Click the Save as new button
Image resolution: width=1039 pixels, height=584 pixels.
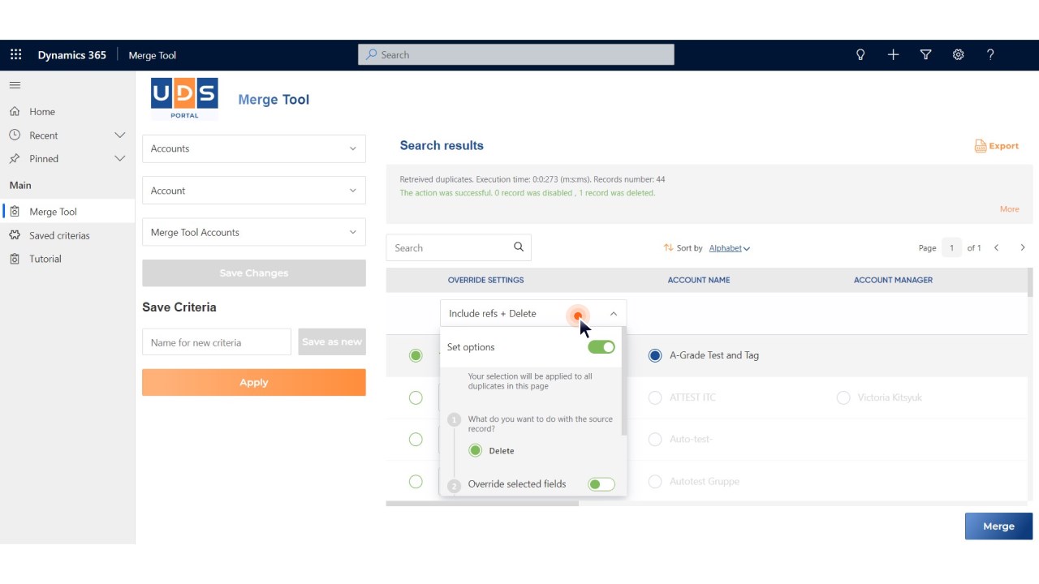pyautogui.click(x=332, y=342)
